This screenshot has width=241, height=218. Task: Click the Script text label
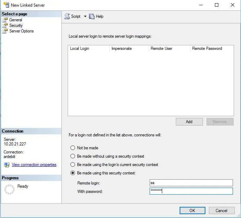click(76, 16)
